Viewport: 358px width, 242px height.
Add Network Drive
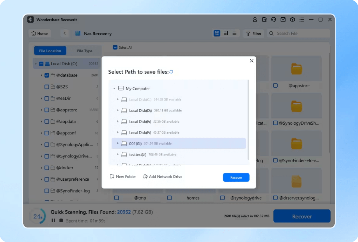coord(163,176)
